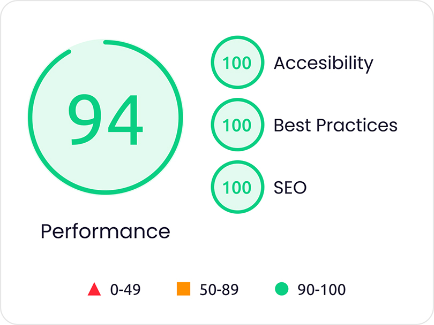
Task: Click the 0-49 range label
Action: 125,290
